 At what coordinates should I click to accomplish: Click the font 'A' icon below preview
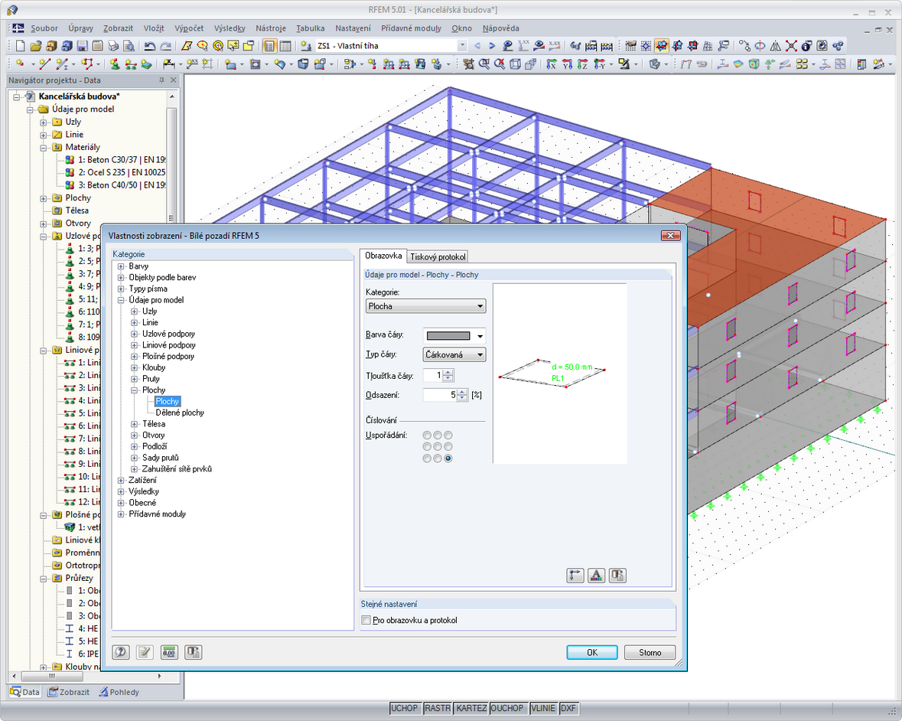596,576
